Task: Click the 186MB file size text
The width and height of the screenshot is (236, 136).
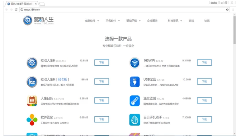Action: coord(84,80)
